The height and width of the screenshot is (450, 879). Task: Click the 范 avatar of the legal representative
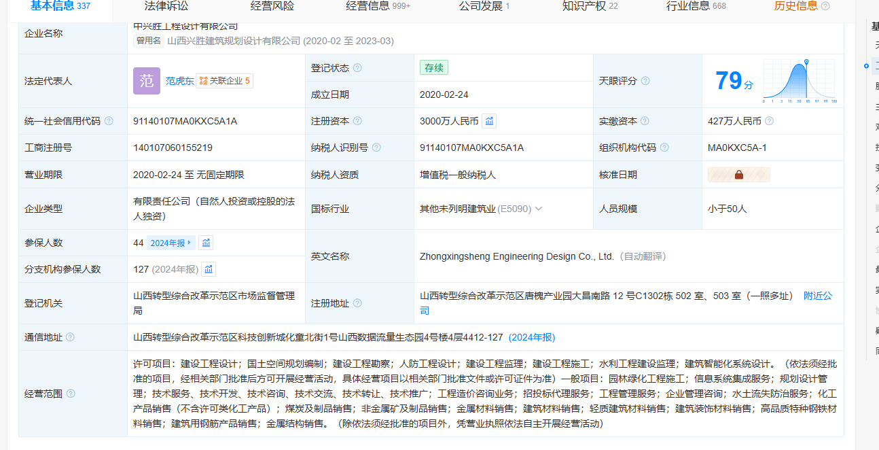tap(147, 81)
